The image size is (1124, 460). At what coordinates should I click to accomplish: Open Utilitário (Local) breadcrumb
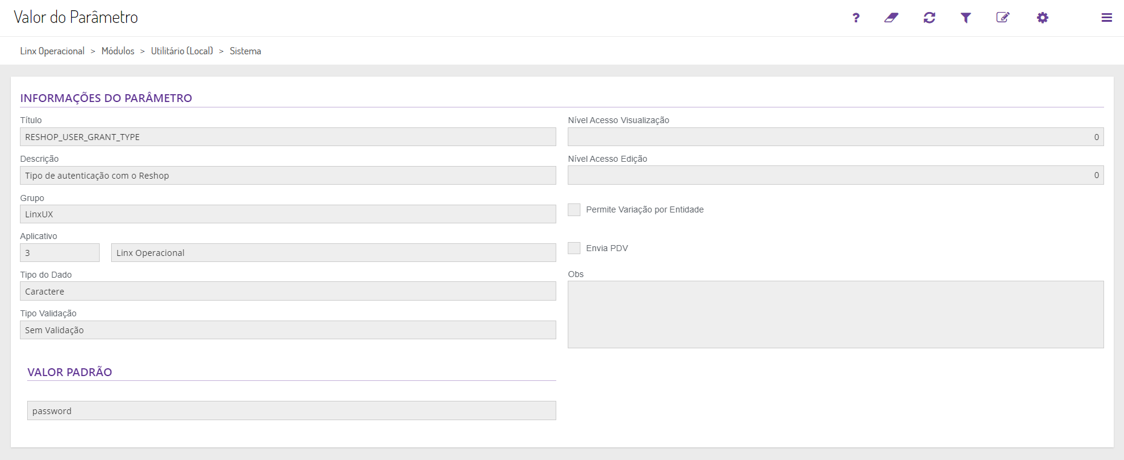pyautogui.click(x=182, y=51)
